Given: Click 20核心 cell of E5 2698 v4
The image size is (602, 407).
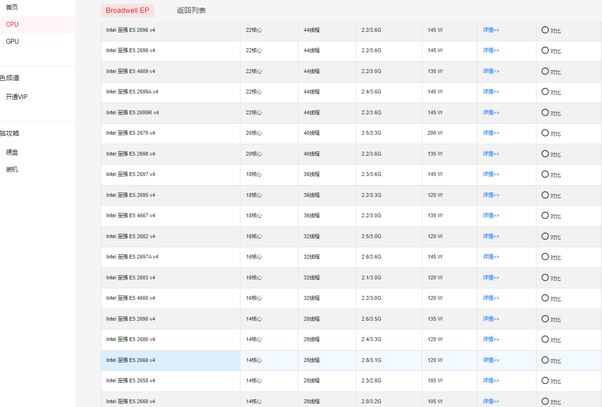Looking at the screenshot, I should (x=254, y=154).
